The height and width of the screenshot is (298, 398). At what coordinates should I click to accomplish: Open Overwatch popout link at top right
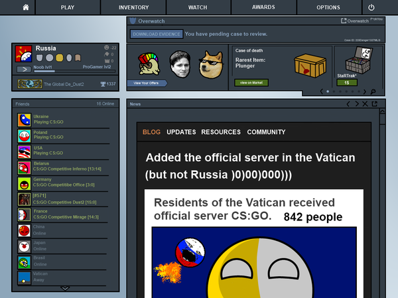355,21
